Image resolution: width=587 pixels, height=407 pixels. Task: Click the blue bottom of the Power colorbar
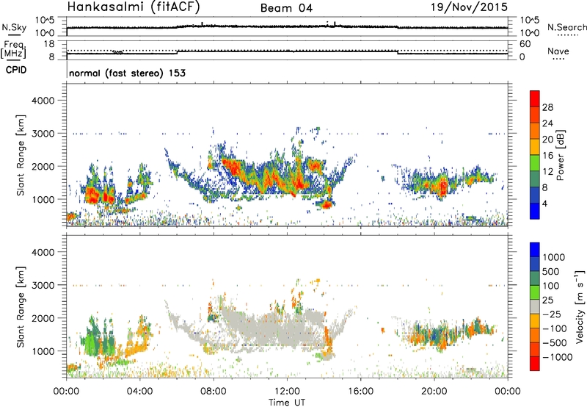click(535, 211)
